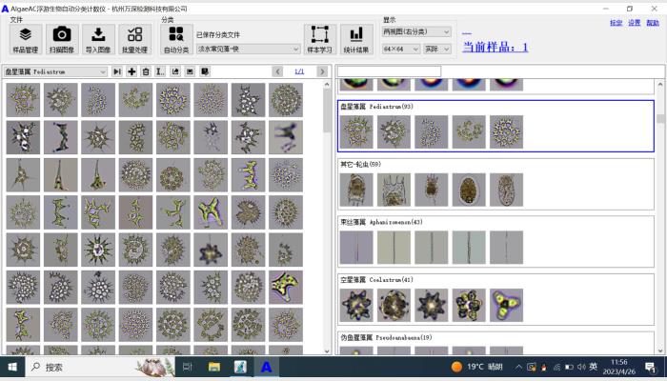Open 样本学习 sample learning tool
This screenshot has height=381, width=667.
tap(320, 39)
